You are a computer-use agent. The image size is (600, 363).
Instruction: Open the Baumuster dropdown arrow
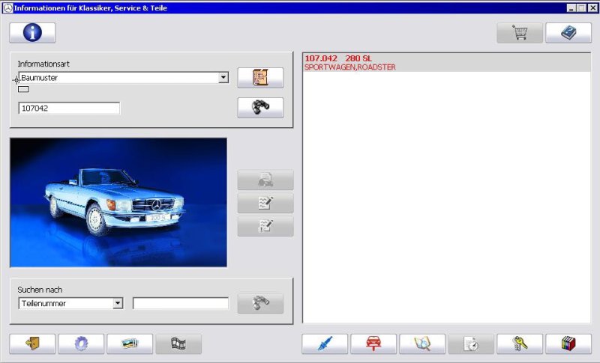[x=223, y=78]
